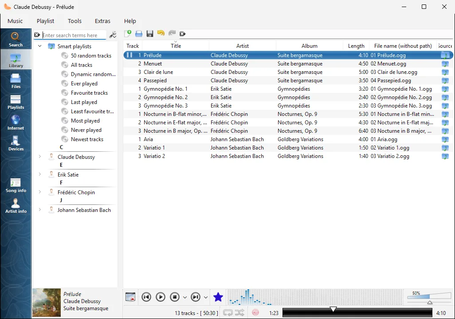The image size is (455, 319).
Task: Select the Most played smart playlist
Action: point(85,121)
